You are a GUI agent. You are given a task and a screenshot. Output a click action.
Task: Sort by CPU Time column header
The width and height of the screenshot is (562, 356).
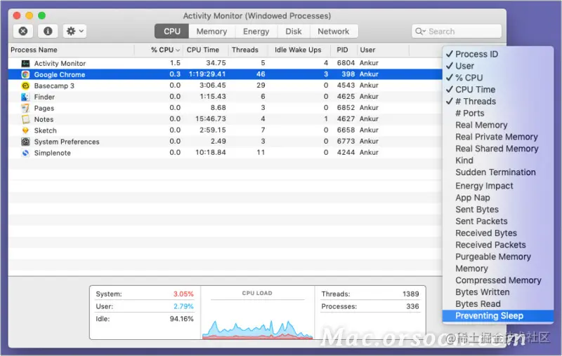(x=205, y=50)
